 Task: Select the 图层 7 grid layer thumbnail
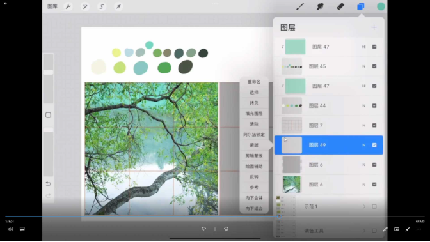click(292, 125)
